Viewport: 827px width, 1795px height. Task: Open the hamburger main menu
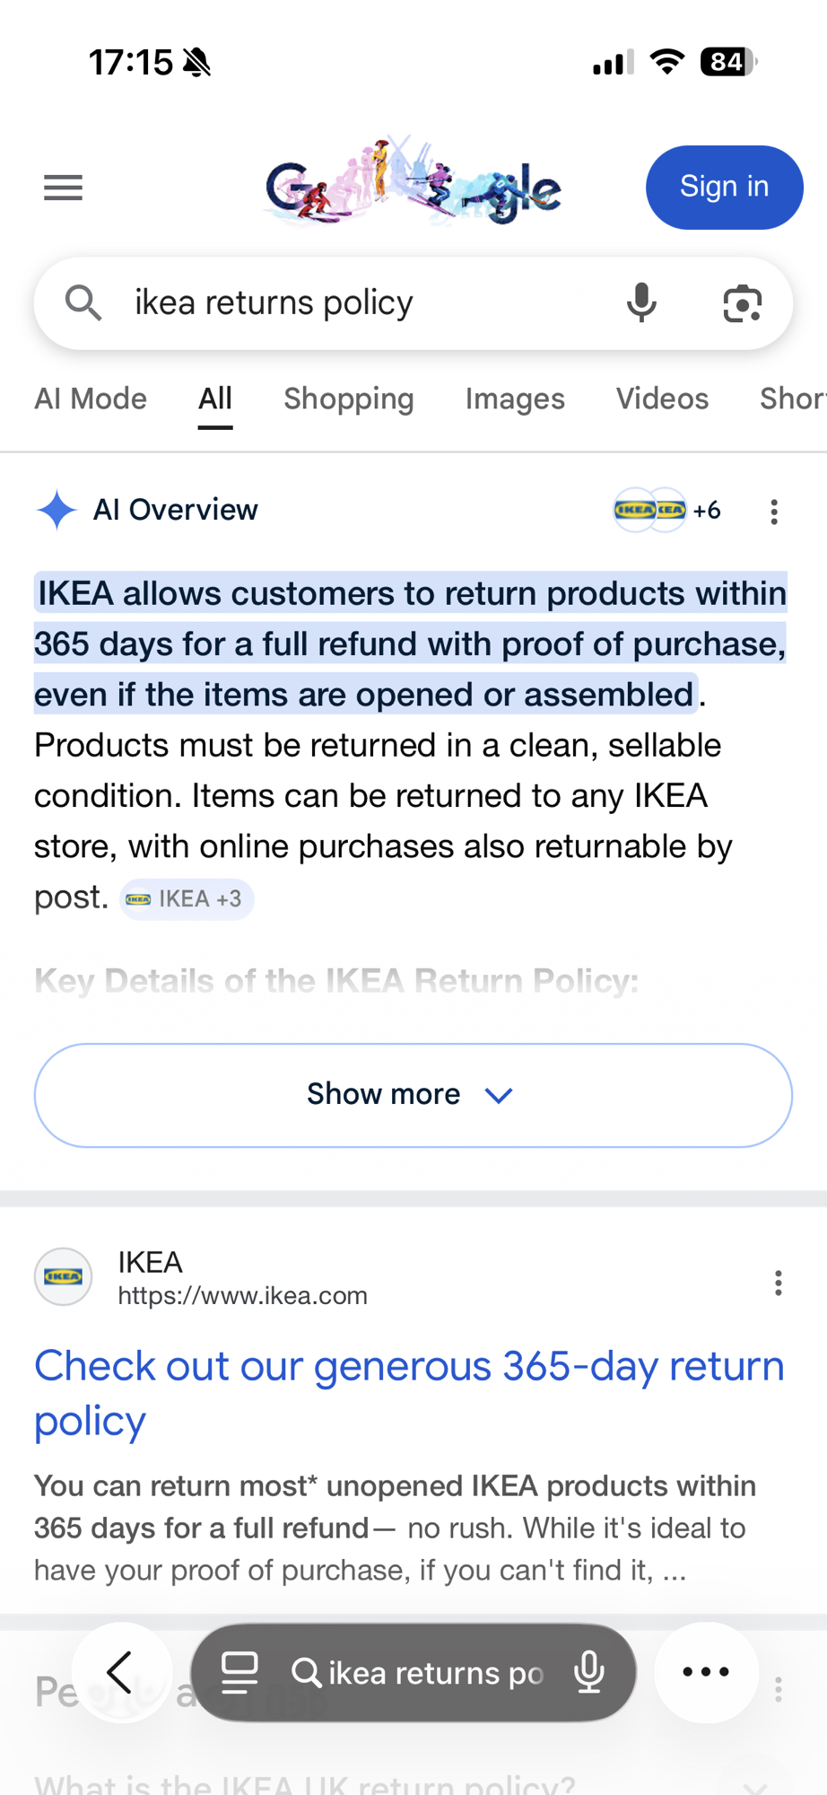(x=63, y=188)
